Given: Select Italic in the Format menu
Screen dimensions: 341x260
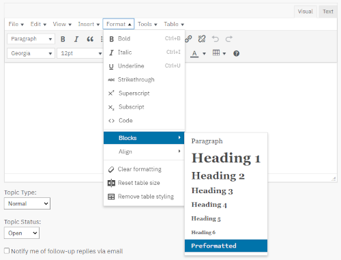Looking at the screenshot, I should (144, 53).
